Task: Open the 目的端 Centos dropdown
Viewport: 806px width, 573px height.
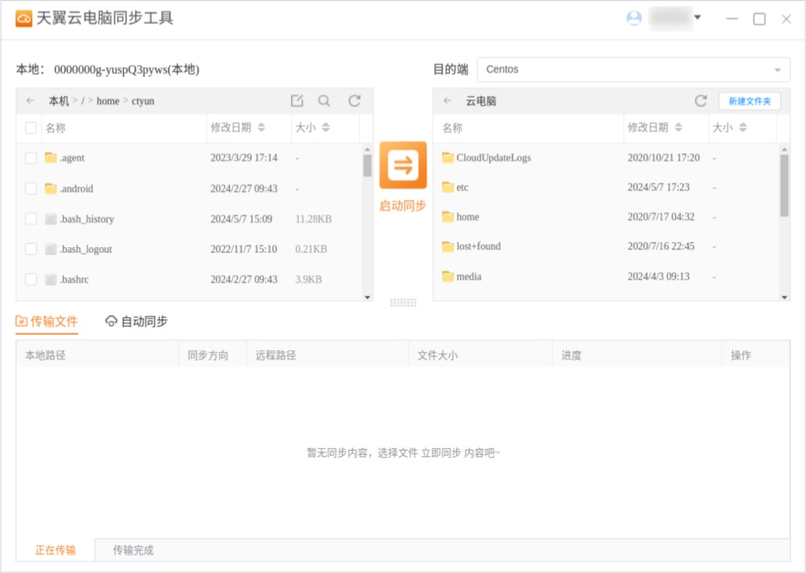Action: point(633,70)
